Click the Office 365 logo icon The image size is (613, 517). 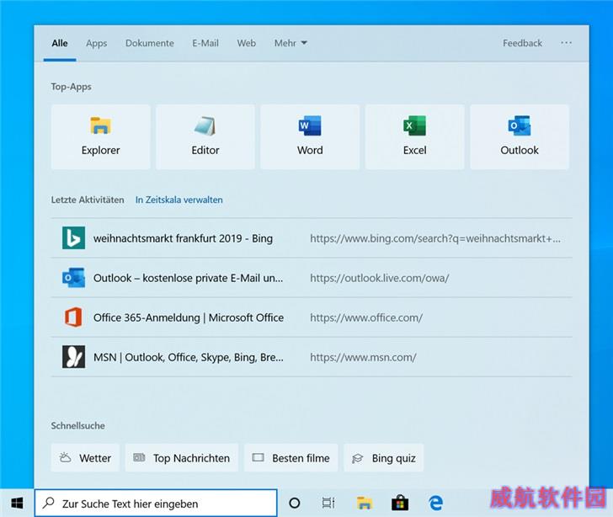coord(73,317)
